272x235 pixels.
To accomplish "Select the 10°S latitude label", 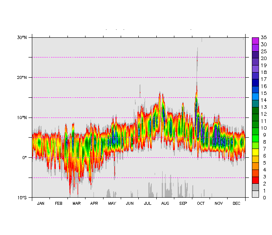I will pyautogui.click(x=22, y=198).
